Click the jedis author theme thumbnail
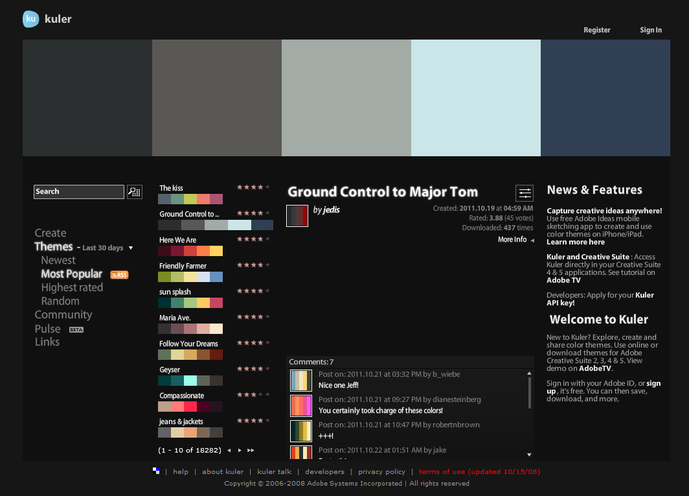689x496 pixels. (x=297, y=216)
